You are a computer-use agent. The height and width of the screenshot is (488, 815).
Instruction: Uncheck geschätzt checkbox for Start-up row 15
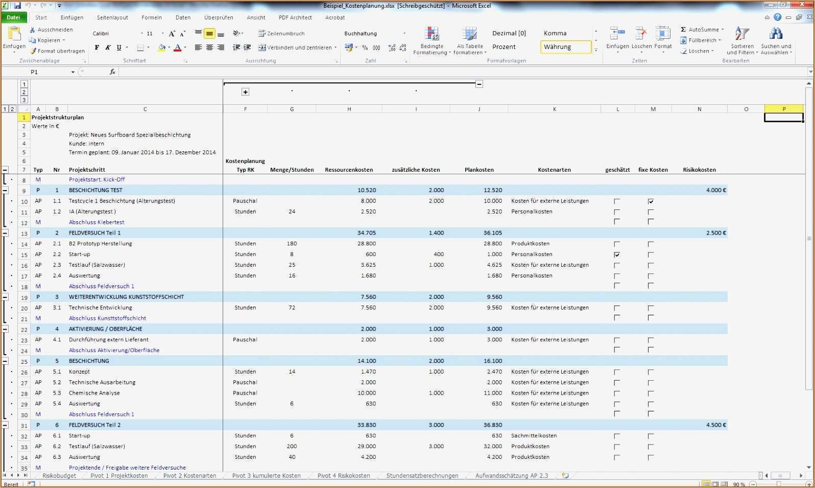click(617, 254)
